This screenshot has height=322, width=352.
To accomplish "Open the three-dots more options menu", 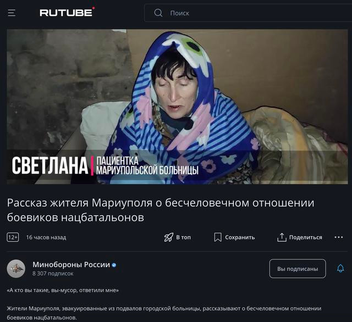I will [339, 237].
